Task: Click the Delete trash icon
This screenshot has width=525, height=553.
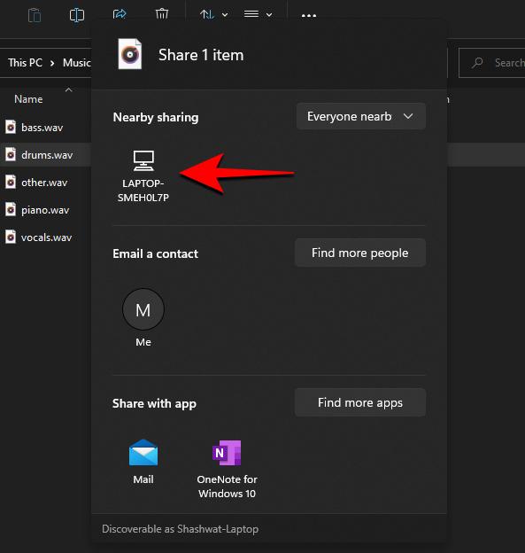Action: tap(162, 14)
